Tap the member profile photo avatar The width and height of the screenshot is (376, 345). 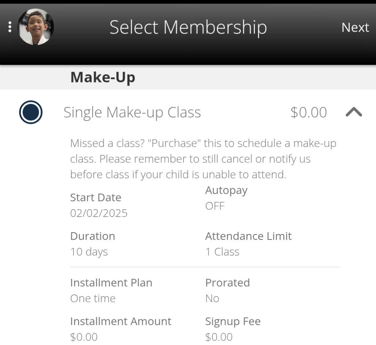36,27
